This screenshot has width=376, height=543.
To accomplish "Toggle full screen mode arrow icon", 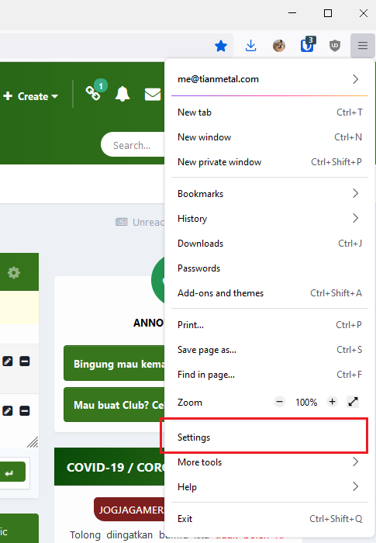I will coord(353,402).
